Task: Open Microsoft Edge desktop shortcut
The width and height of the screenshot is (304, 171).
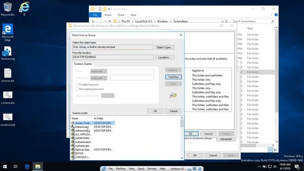Action: (8, 33)
